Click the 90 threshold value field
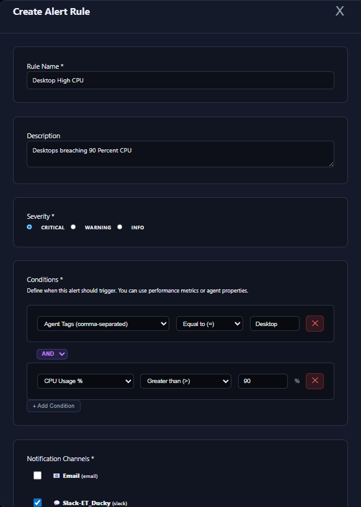The height and width of the screenshot is (507, 361). pos(262,381)
